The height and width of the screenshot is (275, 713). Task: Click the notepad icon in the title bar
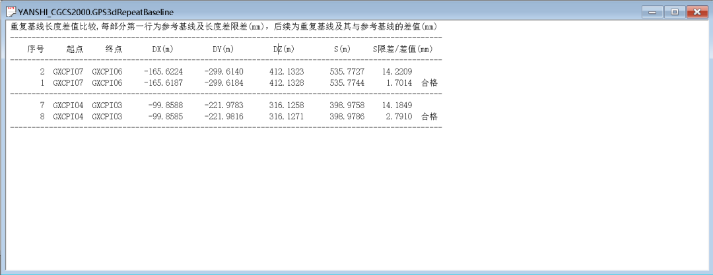[11, 13]
